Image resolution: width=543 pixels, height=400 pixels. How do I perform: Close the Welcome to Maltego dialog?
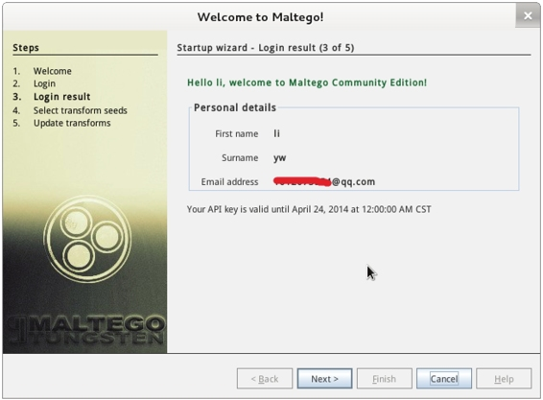click(528, 15)
